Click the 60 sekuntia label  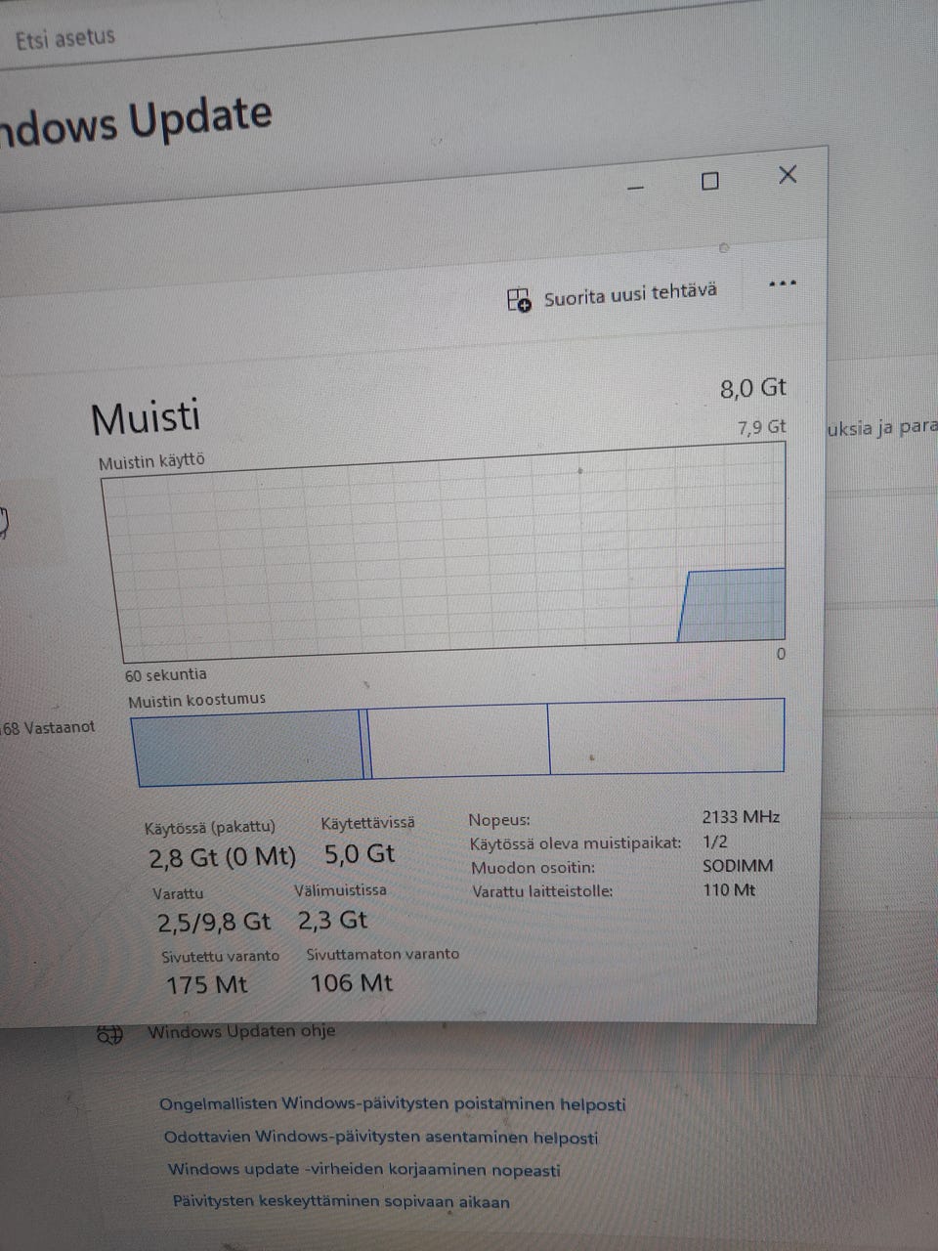point(166,674)
